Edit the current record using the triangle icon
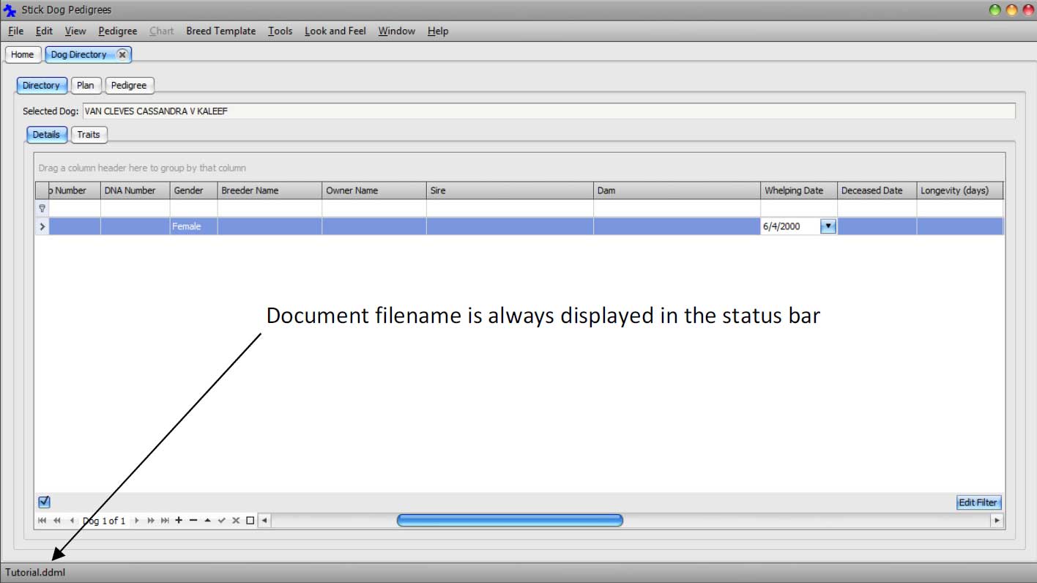 207,520
